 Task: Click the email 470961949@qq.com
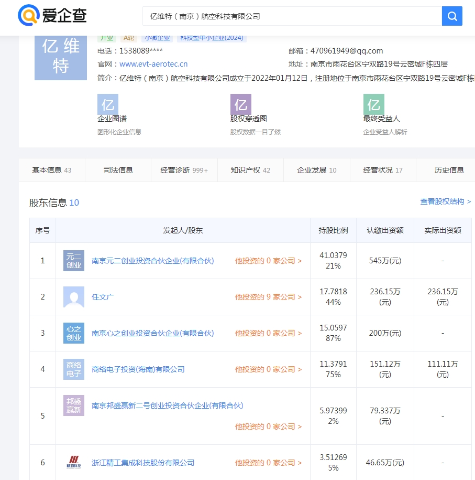[x=347, y=51]
